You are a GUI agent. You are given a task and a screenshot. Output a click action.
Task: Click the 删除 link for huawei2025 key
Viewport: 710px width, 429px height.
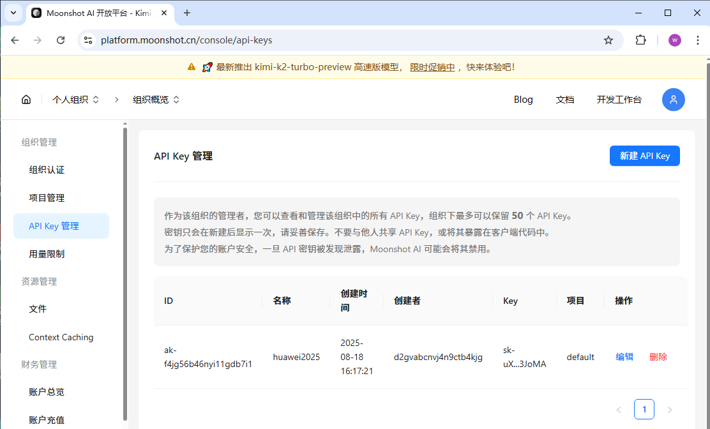(x=658, y=357)
